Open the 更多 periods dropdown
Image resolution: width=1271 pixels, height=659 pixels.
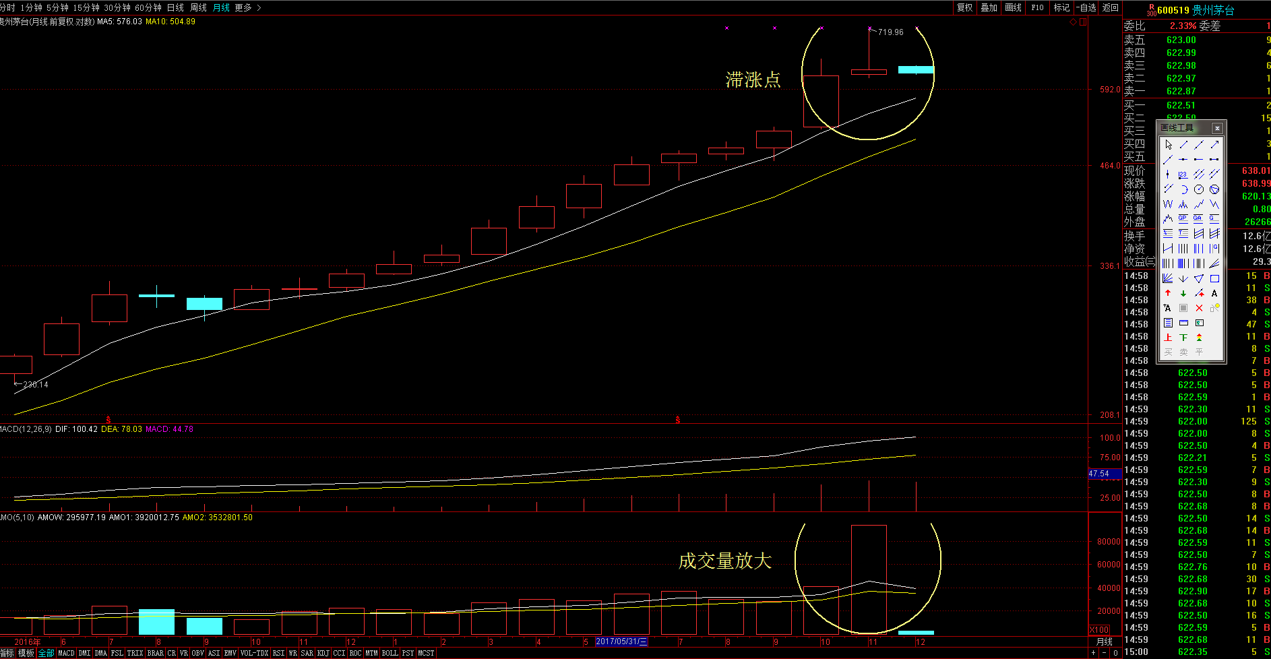click(x=247, y=7)
